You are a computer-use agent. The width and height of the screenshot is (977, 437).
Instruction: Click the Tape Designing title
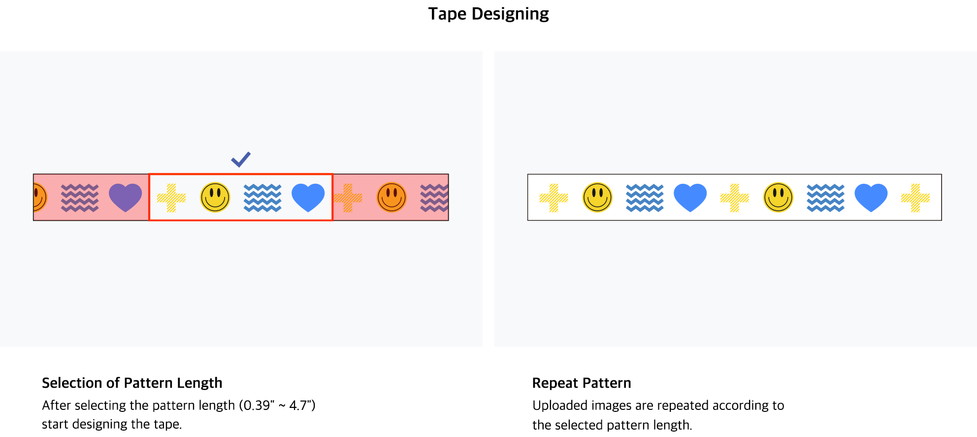(x=488, y=14)
